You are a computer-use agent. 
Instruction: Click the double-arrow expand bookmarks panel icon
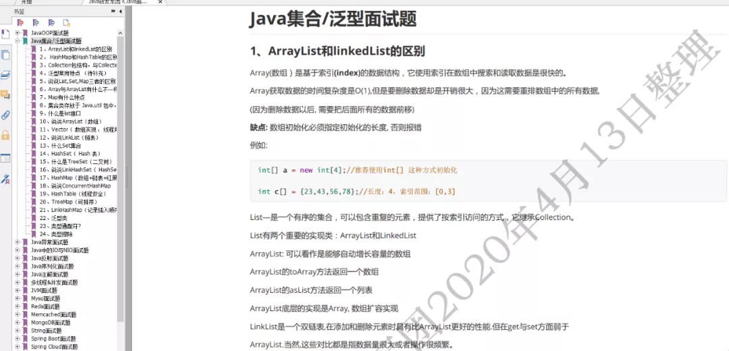pos(113,11)
